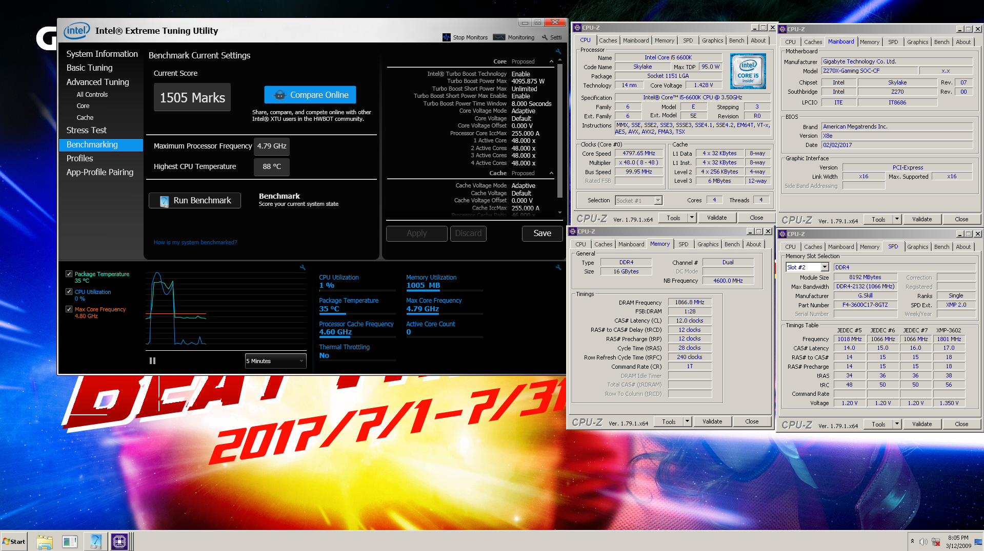Open the Monitoring graph icon in XTU toolbar
984x551 pixels.
pyautogui.click(x=499, y=37)
